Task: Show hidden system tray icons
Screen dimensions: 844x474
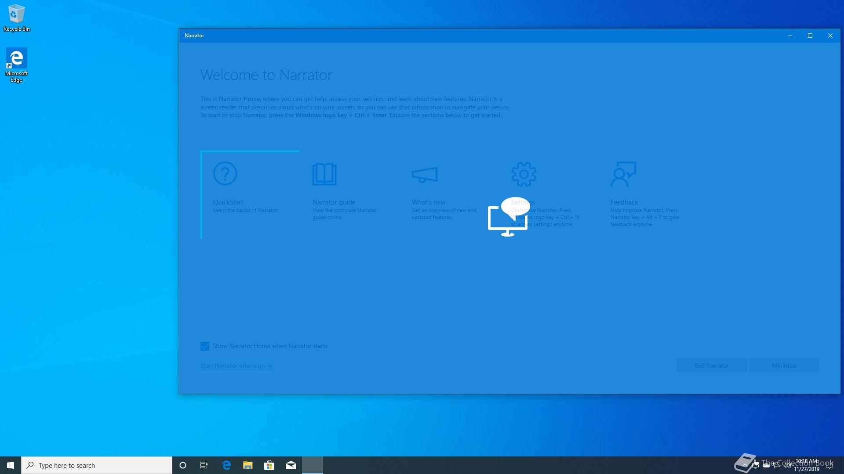Action: 745,465
